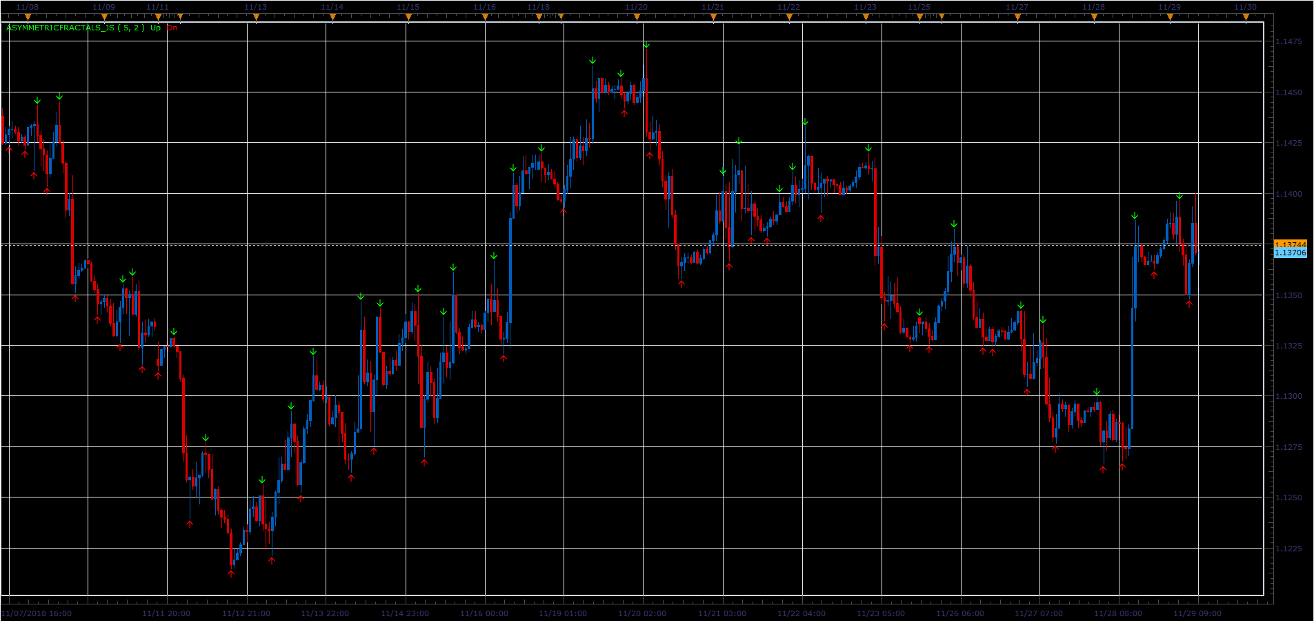This screenshot has height=621, width=1314.
Task: Pick the orange marker below 11/30
Action: click(1246, 17)
